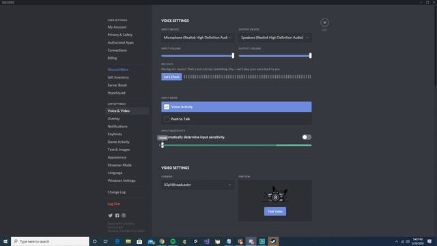The image size is (437, 246).
Task: Switch to Google Chrome in taskbar
Action: coord(162,241)
